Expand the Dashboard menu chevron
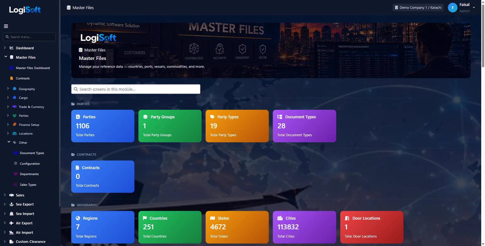Screen dimensions: 485x246 click(x=5, y=48)
